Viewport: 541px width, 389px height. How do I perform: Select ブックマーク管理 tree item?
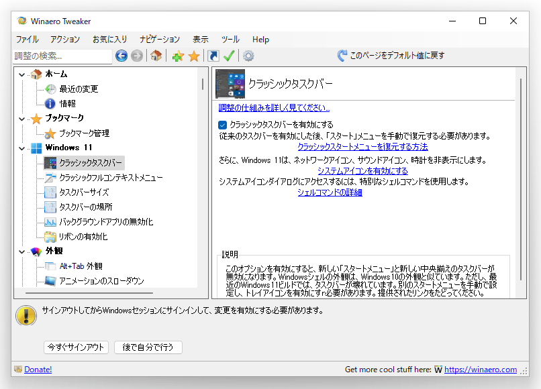point(84,133)
